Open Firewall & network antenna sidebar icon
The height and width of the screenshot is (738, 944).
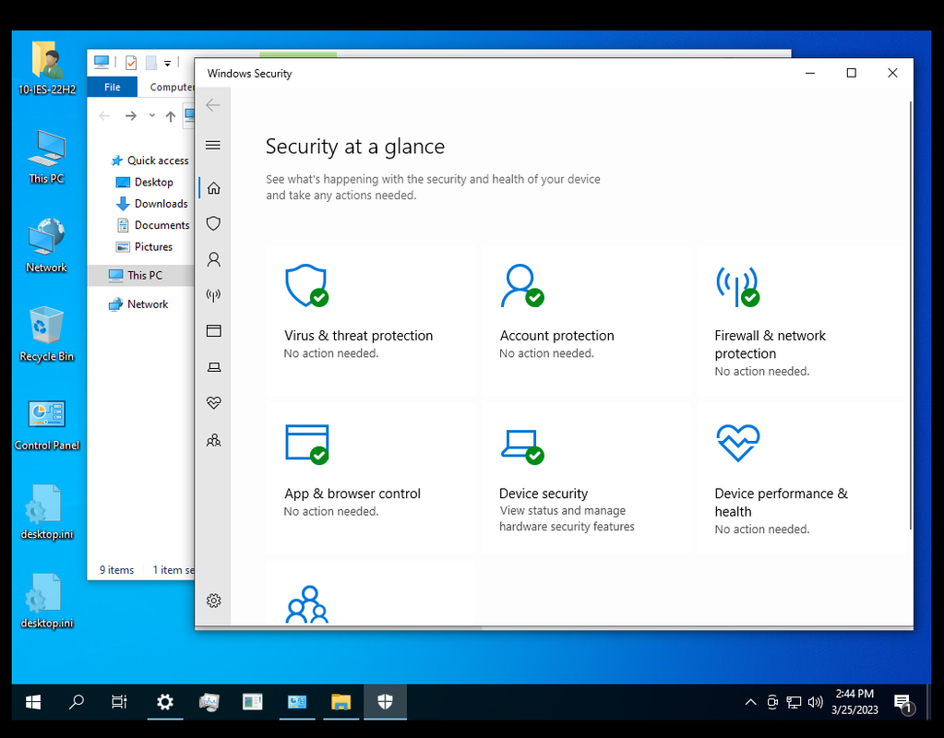214,295
